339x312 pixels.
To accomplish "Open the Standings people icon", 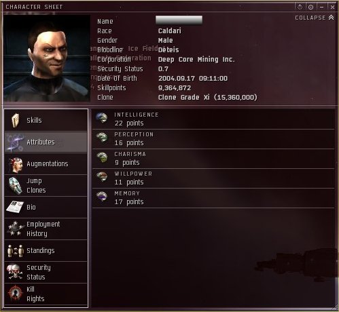I will coord(15,250).
